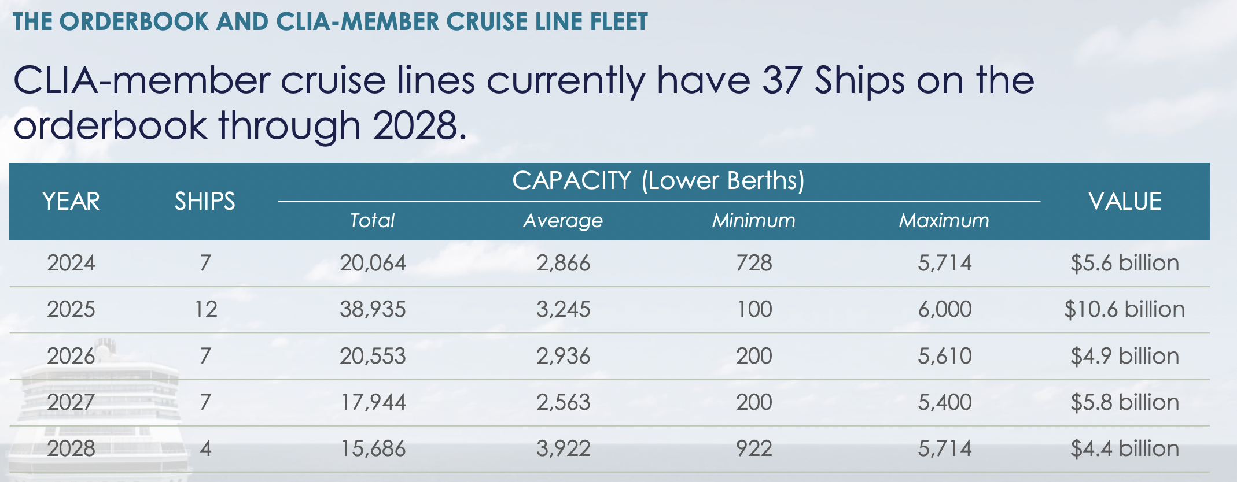Click the CAPACITY (Lower Berths) header
Screen dimensions: 1237x482
coord(658,181)
